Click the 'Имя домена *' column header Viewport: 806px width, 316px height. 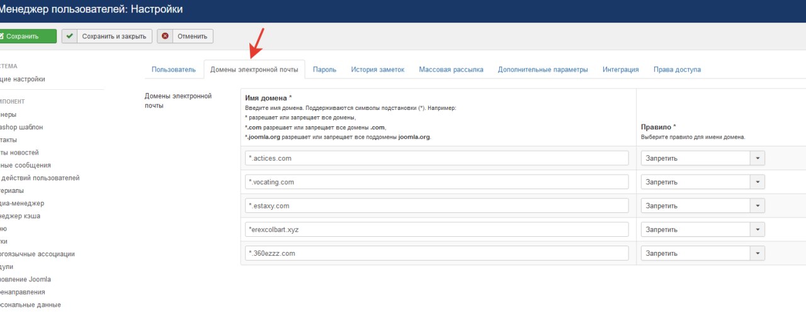point(268,99)
